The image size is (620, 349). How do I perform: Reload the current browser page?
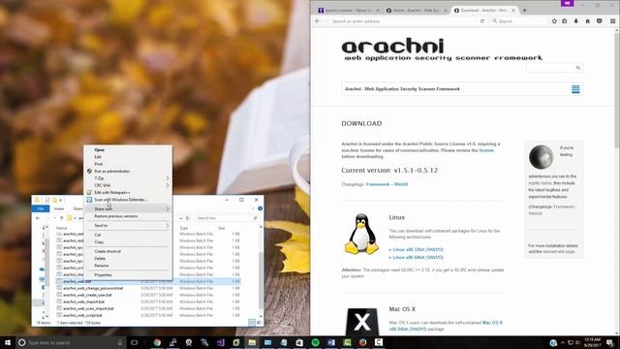[482, 21]
